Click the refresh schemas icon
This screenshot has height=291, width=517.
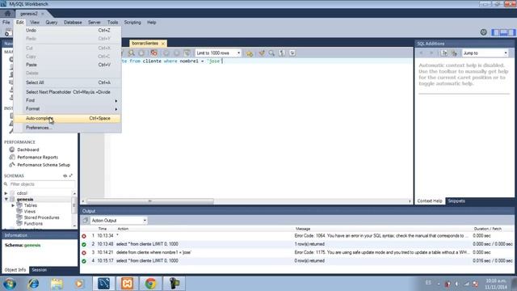(x=65, y=176)
